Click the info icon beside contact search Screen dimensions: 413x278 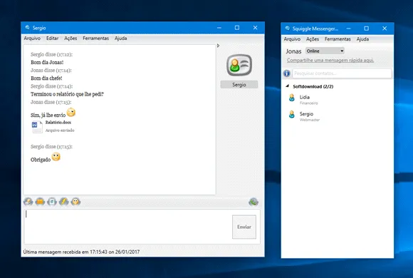click(286, 73)
